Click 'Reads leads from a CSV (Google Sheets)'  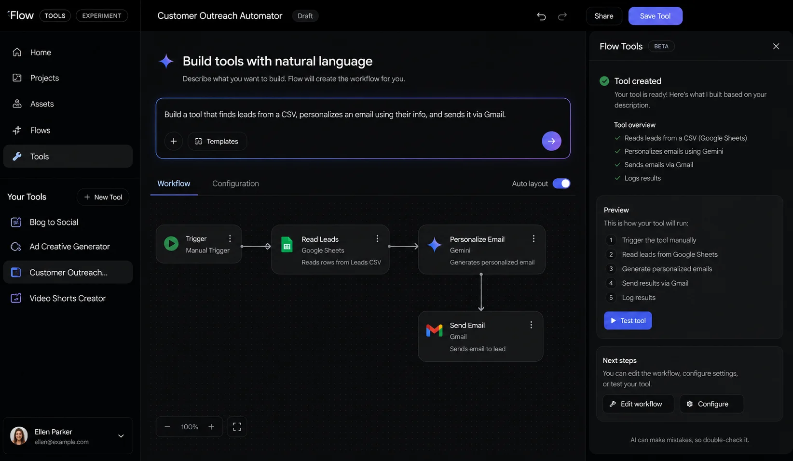click(x=685, y=138)
